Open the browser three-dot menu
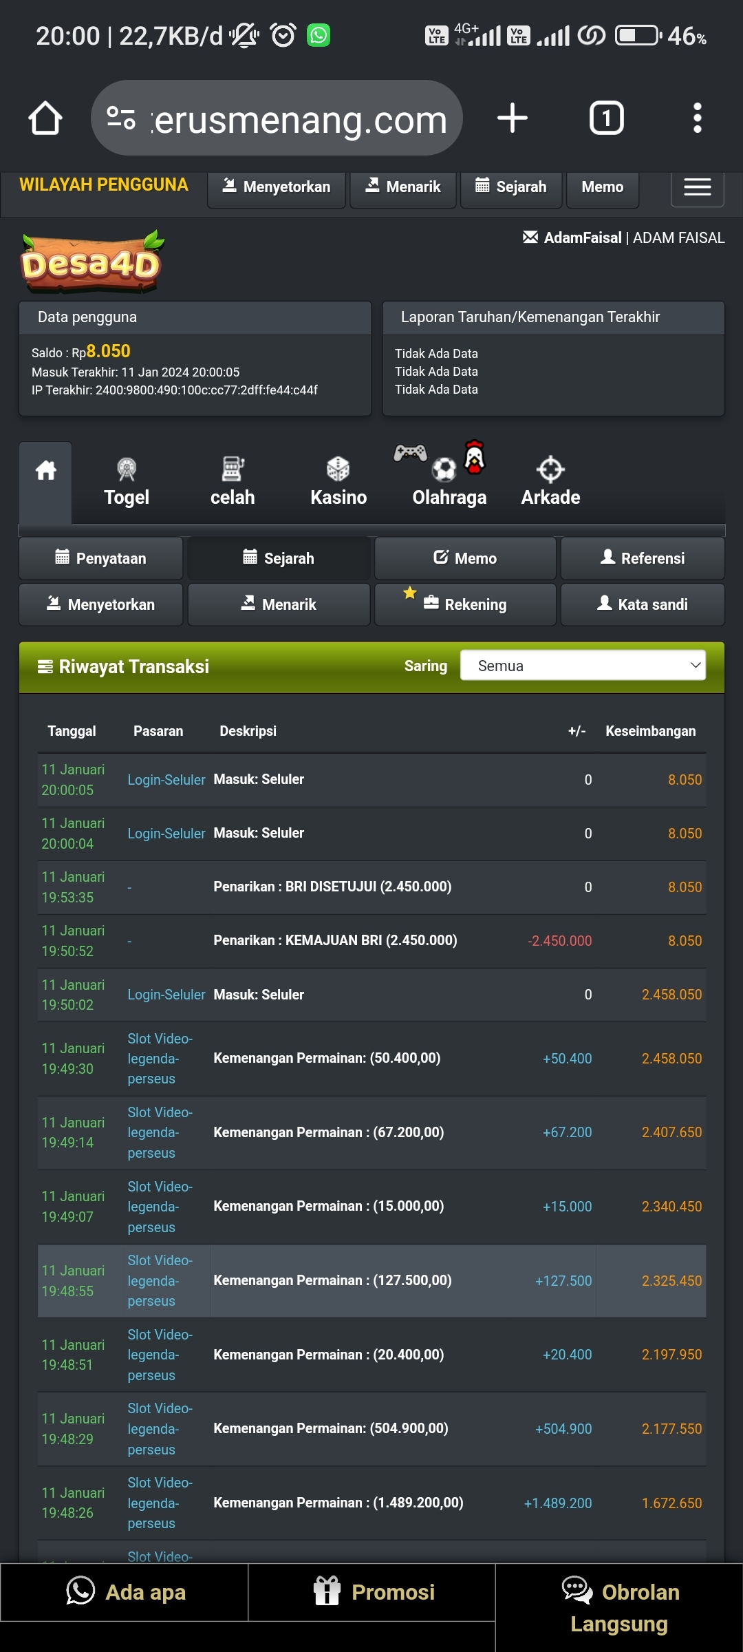Image resolution: width=743 pixels, height=1652 pixels. click(x=697, y=118)
